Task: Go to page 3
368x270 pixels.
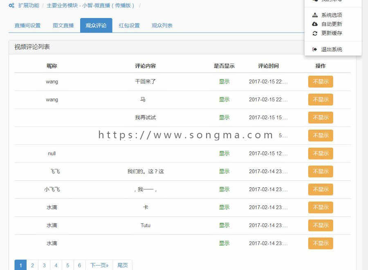Action: (44, 265)
